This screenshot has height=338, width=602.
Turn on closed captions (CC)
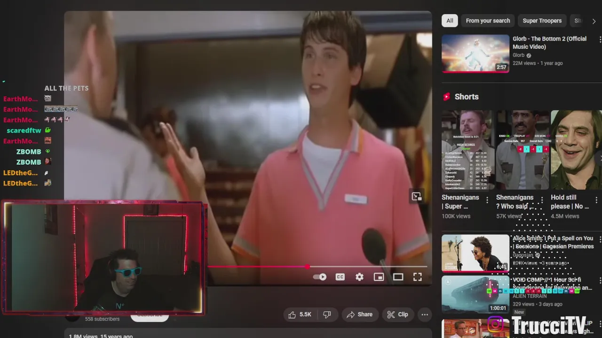(340, 277)
